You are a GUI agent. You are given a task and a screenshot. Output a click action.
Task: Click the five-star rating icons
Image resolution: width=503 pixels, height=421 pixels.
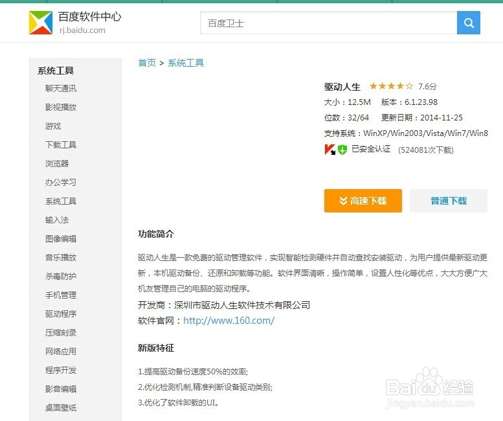point(391,86)
